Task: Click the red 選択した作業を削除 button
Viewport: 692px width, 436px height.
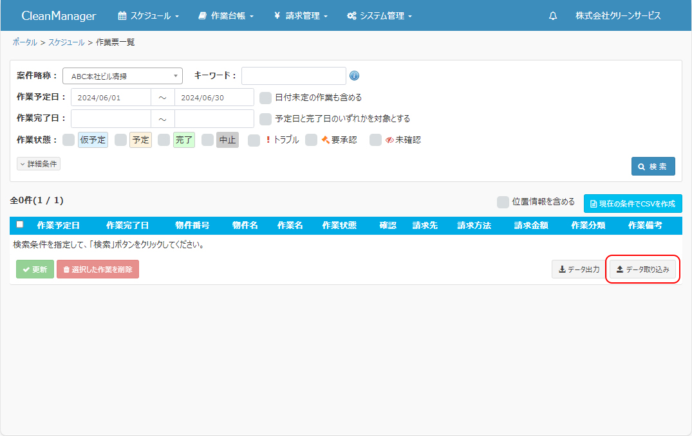Action: (x=98, y=269)
